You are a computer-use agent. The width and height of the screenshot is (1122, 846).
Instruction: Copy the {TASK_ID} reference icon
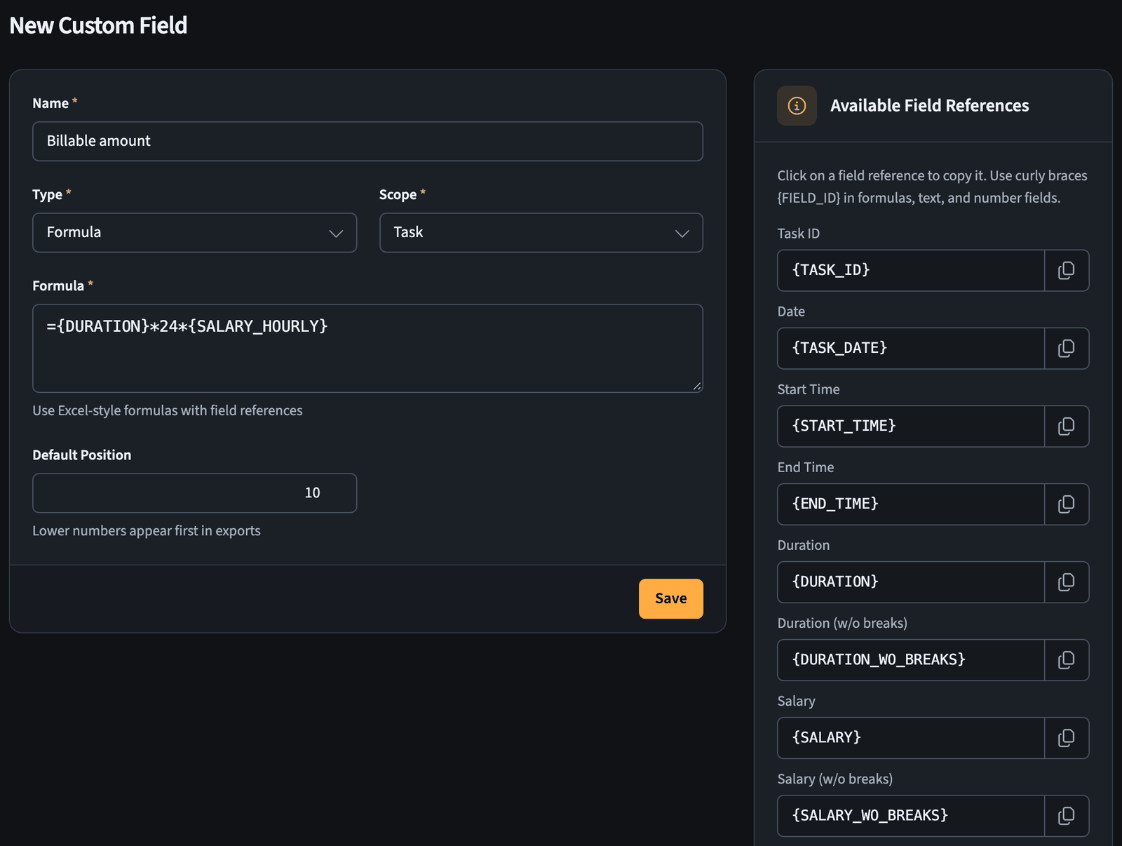click(1067, 271)
